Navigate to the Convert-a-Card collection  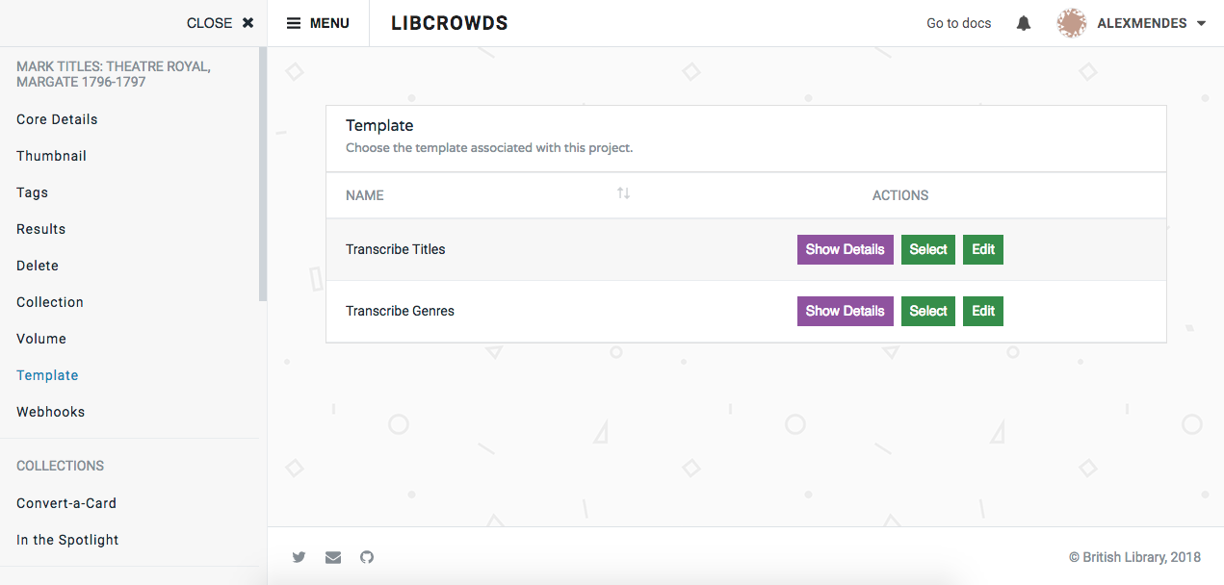(65, 502)
